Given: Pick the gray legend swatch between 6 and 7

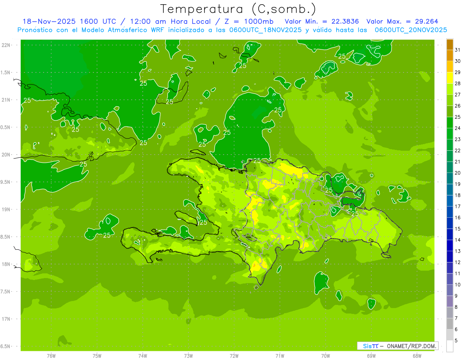Looking at the screenshot, I should click(450, 324).
